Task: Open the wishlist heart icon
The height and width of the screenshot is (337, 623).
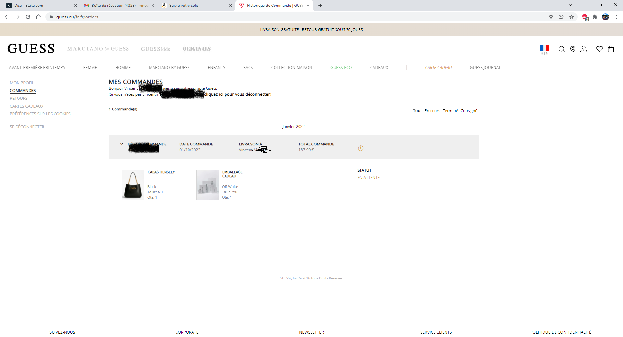Action: tap(600, 49)
